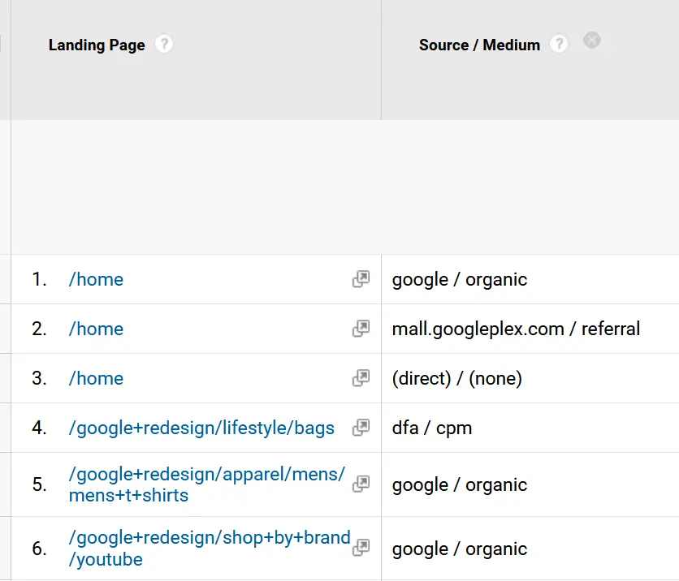The image size is (679, 581).
Task: Sort by the Landing Page column header
Action: 97,45
